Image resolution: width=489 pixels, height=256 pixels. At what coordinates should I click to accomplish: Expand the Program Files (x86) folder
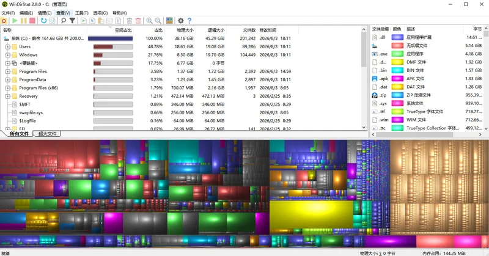point(8,88)
